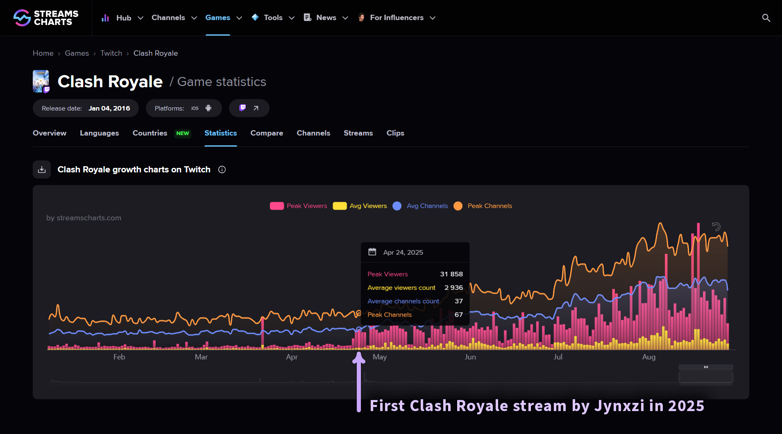Expand the Tools navigation dropdown

click(272, 18)
